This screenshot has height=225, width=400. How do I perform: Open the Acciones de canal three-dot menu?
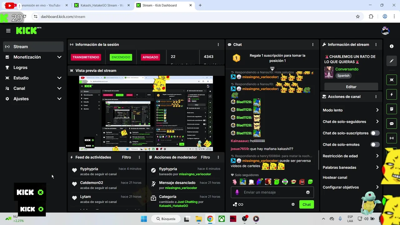pyautogui.click(x=376, y=97)
